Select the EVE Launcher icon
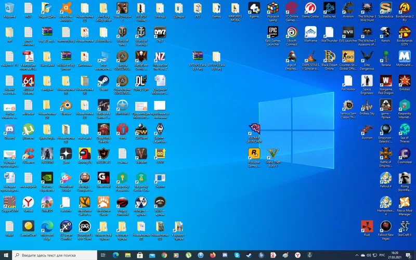The image size is (416, 260). [348, 32]
